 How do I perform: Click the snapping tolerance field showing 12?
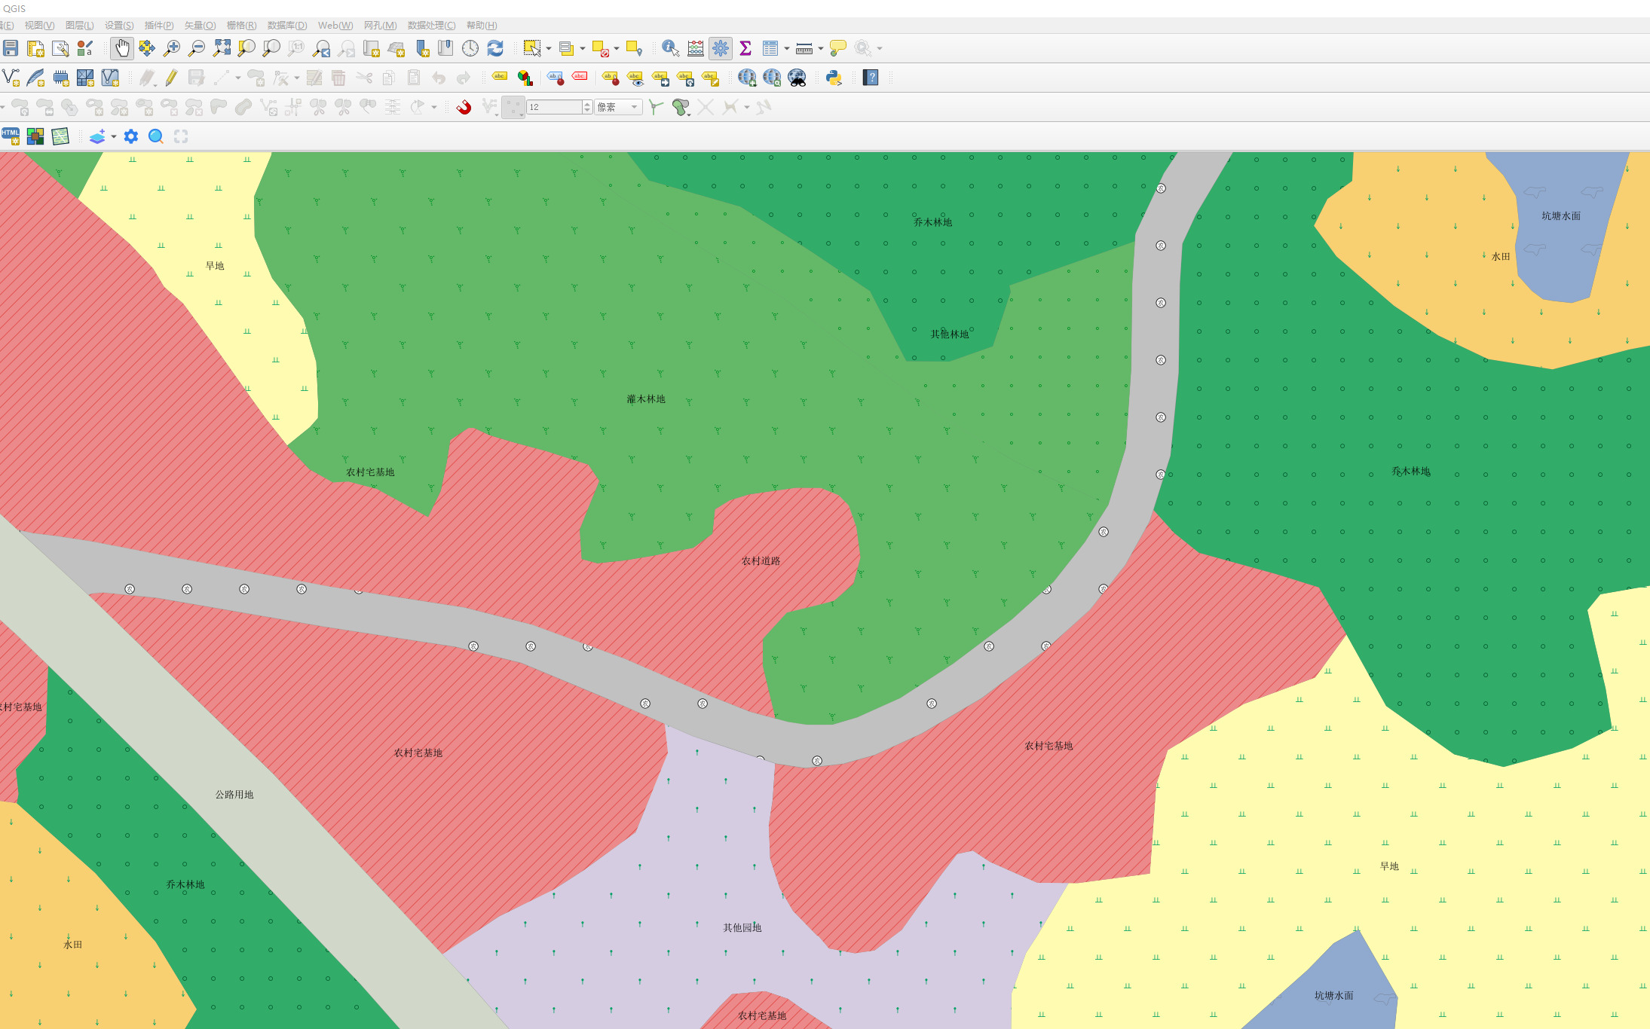click(554, 107)
